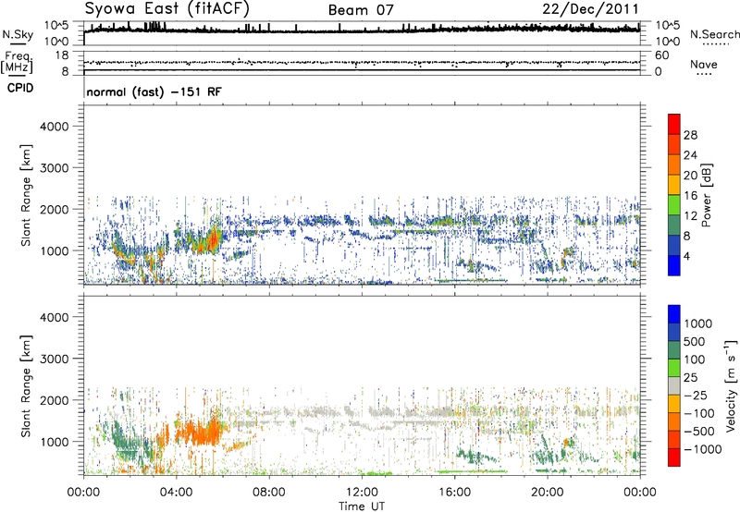Select the '-25' label on the Velocity colorbar
740x512 pixels.
point(696,395)
